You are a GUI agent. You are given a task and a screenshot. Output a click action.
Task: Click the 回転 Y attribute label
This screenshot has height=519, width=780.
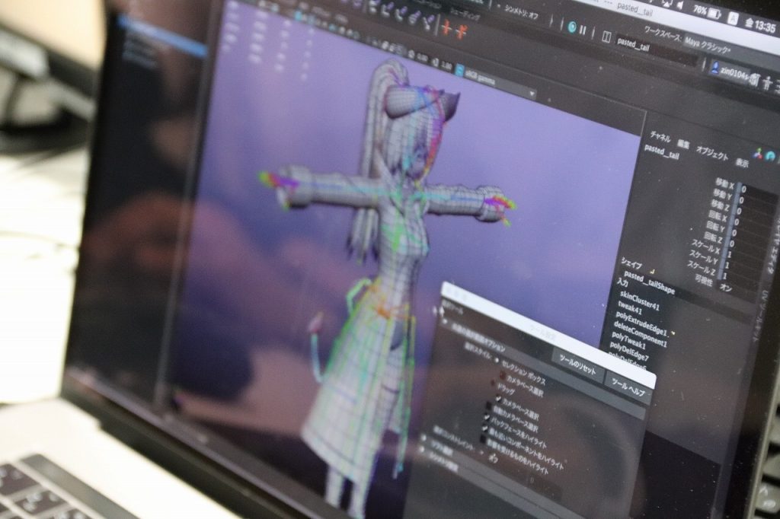716,228
